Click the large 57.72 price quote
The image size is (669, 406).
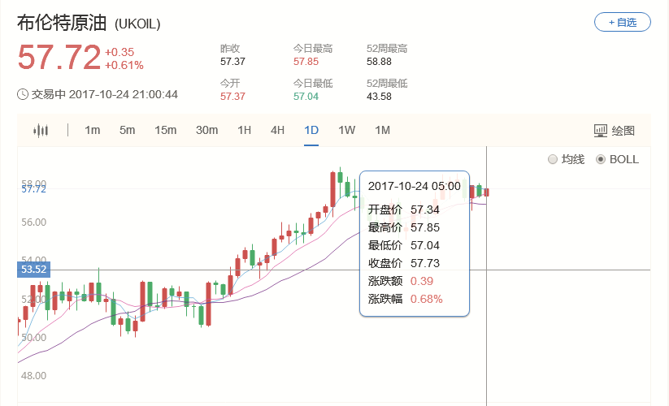(x=59, y=57)
